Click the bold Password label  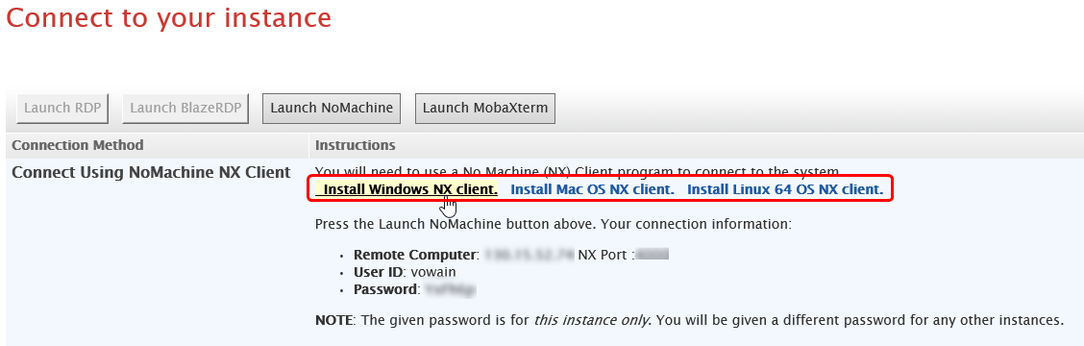[385, 290]
